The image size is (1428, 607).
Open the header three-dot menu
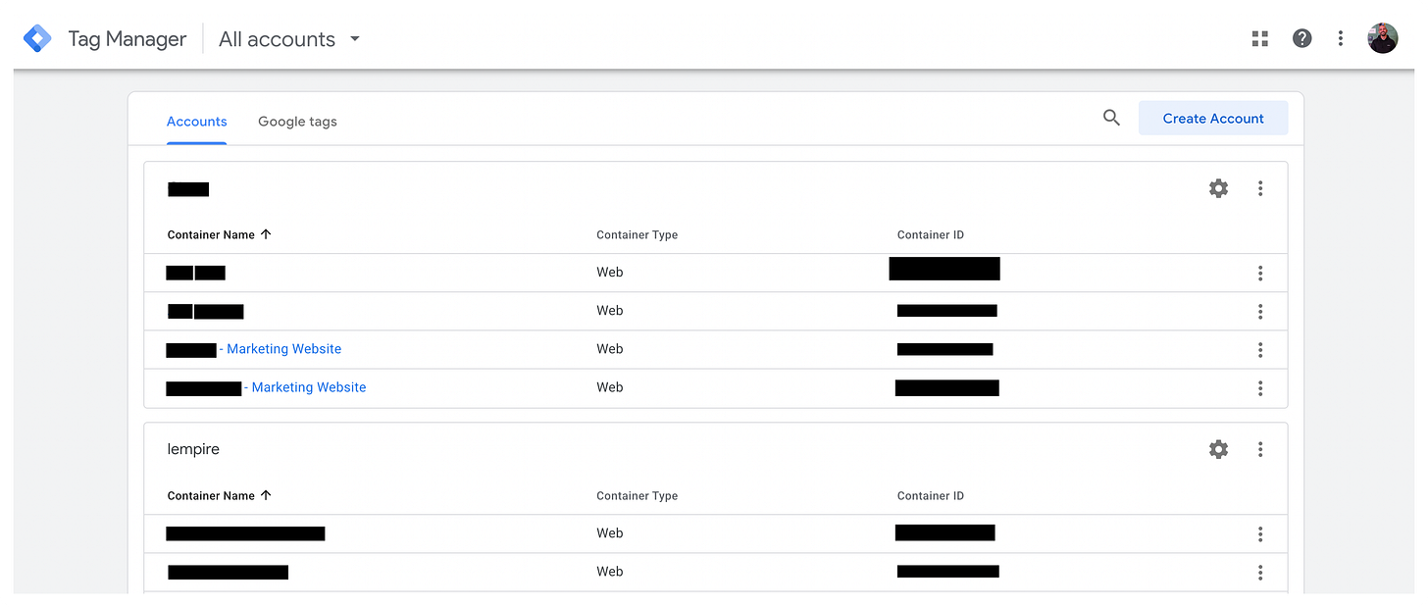coord(1341,39)
